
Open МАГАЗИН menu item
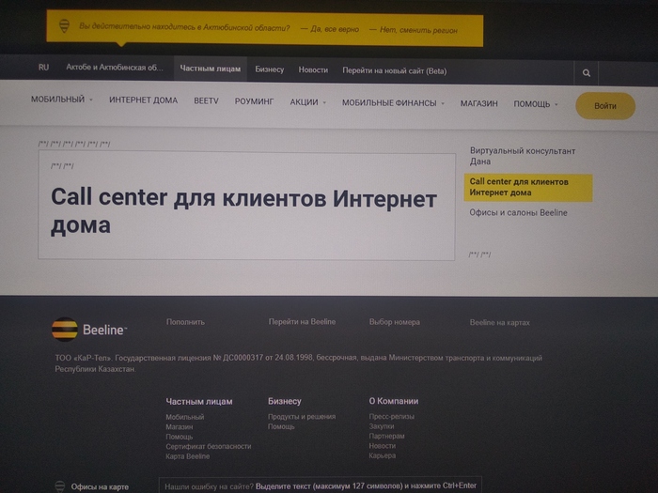(x=478, y=103)
